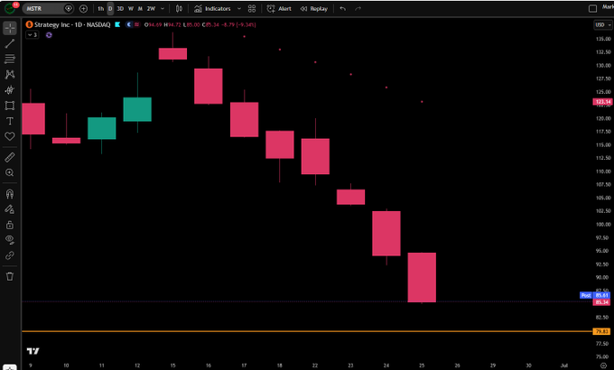Viewport: 614px width, 370px height.
Task: Click the TradingView logo on chart
Action: (33, 351)
